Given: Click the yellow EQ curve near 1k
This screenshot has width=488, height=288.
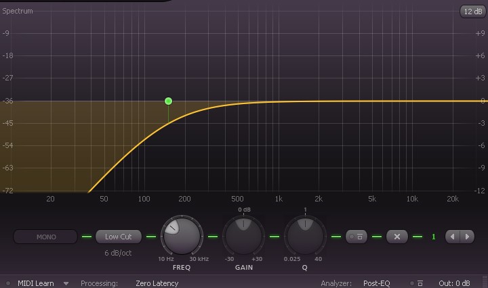Looking at the screenshot, I should [x=279, y=101].
